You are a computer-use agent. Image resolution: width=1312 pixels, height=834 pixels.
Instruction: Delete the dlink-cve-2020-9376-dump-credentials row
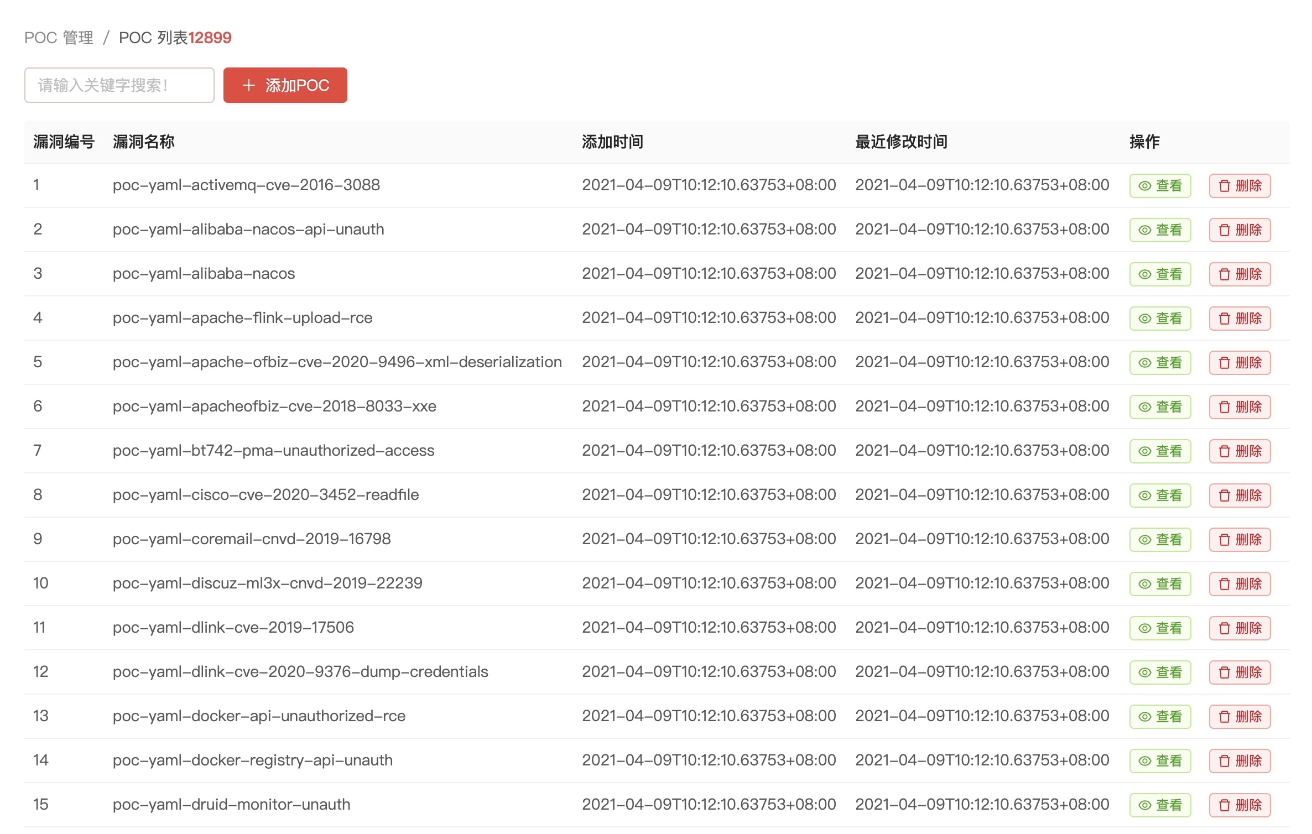pos(1239,673)
